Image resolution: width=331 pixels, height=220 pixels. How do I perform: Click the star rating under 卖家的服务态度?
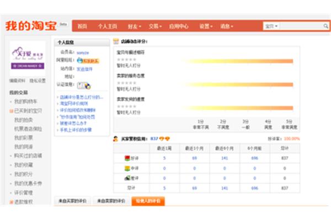click(127, 83)
